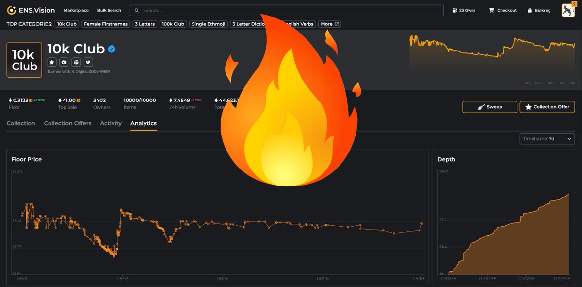Click the -5.25% volume change
The image size is (582, 287).
click(196, 100)
